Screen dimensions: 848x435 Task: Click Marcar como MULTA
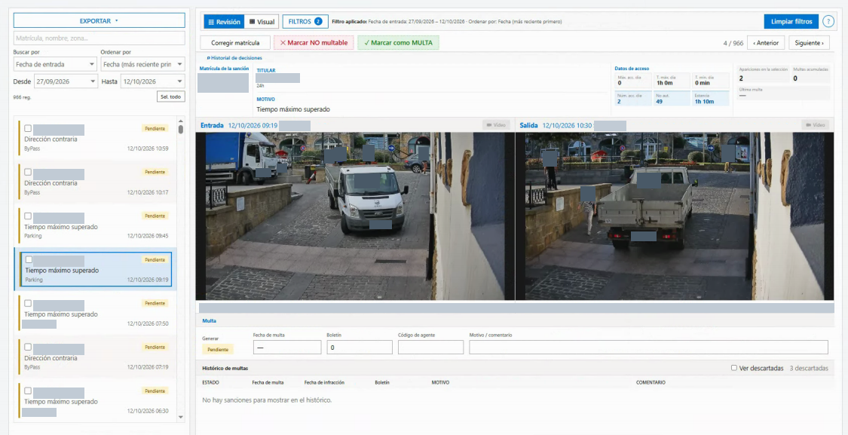pyautogui.click(x=398, y=43)
